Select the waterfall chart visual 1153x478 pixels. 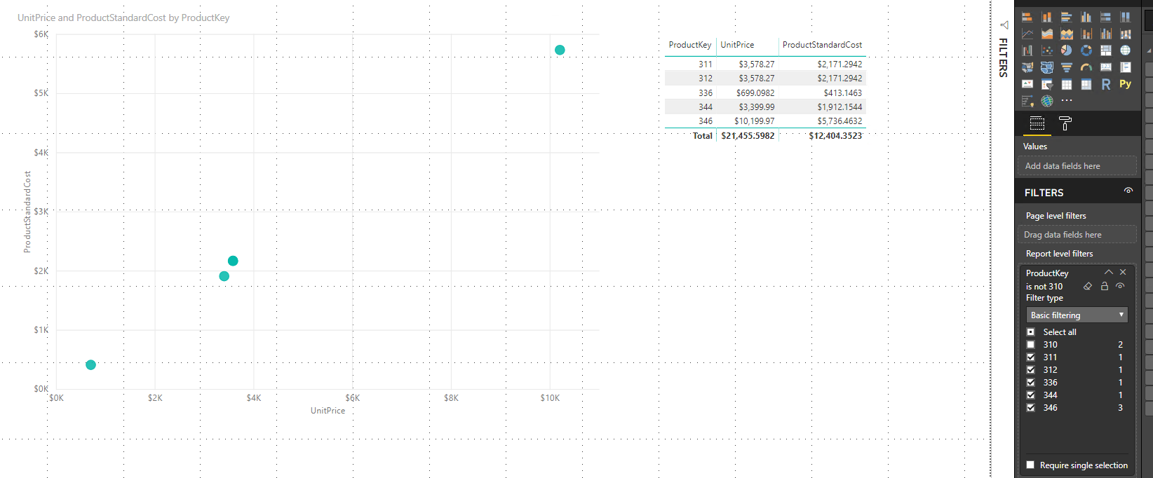coord(1027,50)
